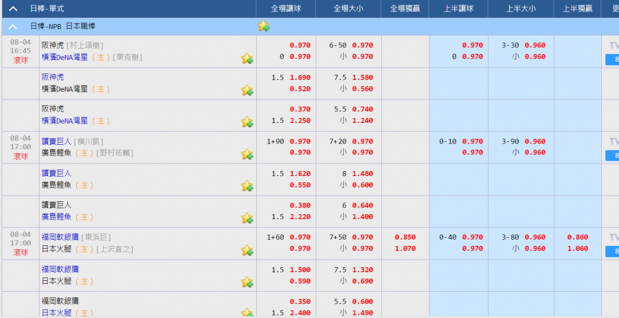The width and height of the screenshot is (619, 318).
Task: Bet 1.240 under odds in 阪神虎 5.5 row
Action: tap(363, 121)
